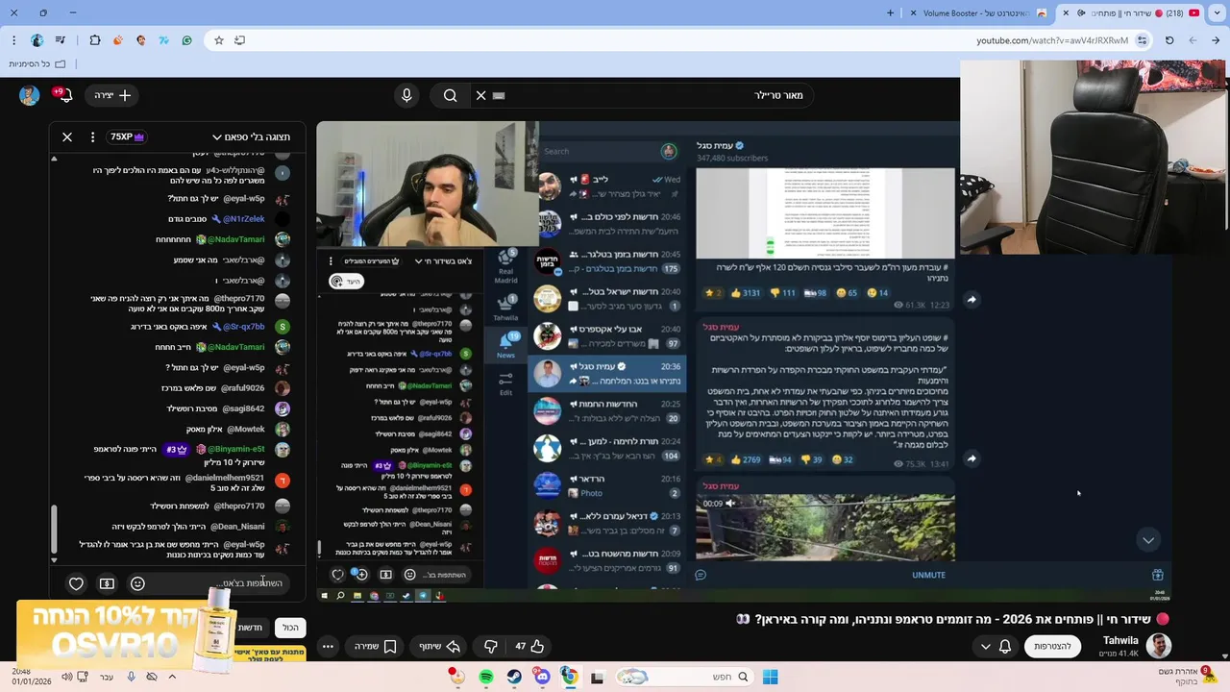Dislike the video with thumbs down

pos(491,646)
